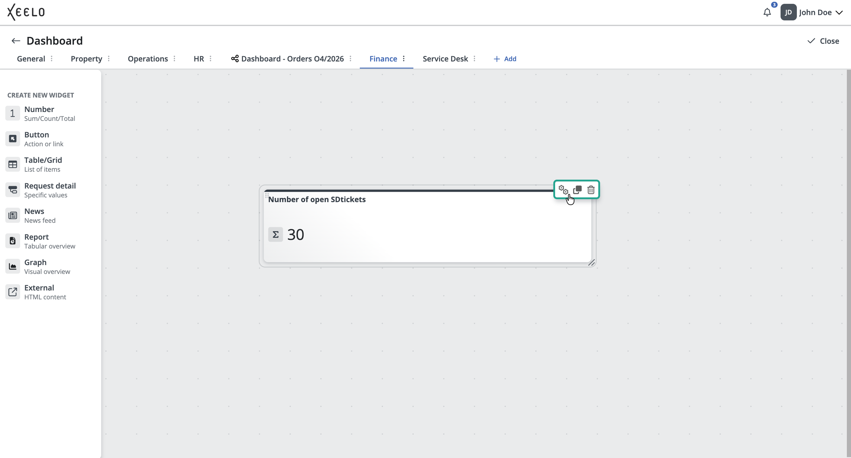Click the share icon on Orders dashboard tab
Screen dimensions: 851x458
coord(235,59)
